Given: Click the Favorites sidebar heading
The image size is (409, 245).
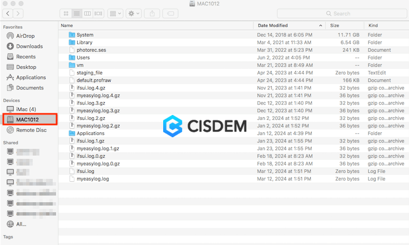Looking at the screenshot, I should 13,27.
